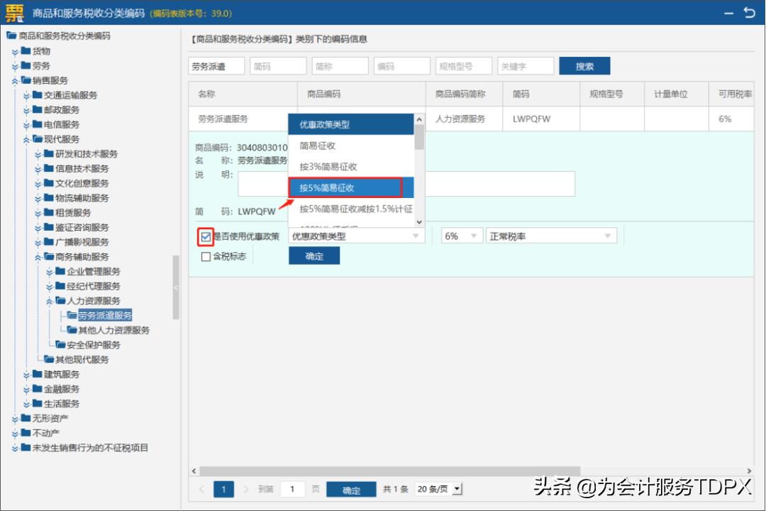The width and height of the screenshot is (766, 511).
Task: Click the folder icon beside 货物
Action: 26,50
